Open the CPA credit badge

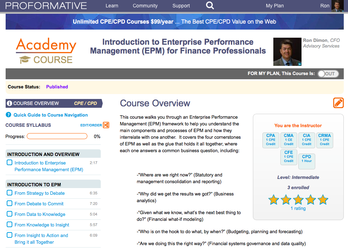tap(271, 140)
